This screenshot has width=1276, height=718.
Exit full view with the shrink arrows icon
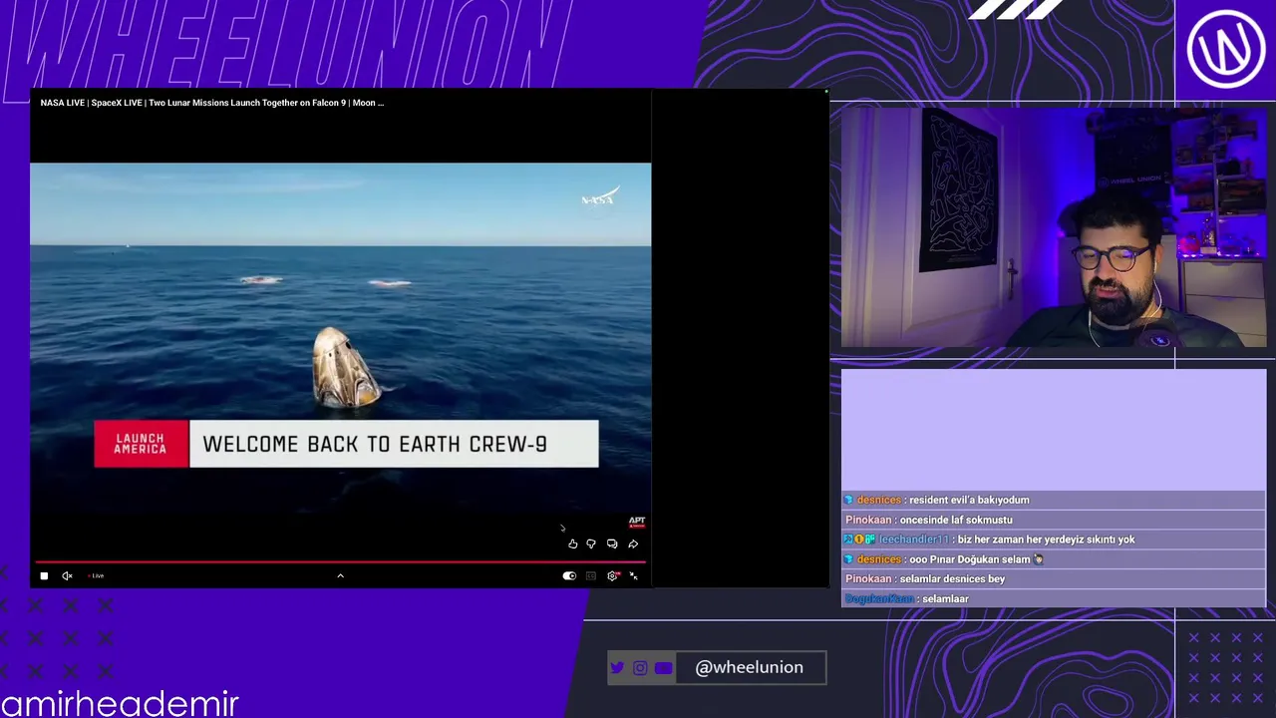pyautogui.click(x=633, y=575)
